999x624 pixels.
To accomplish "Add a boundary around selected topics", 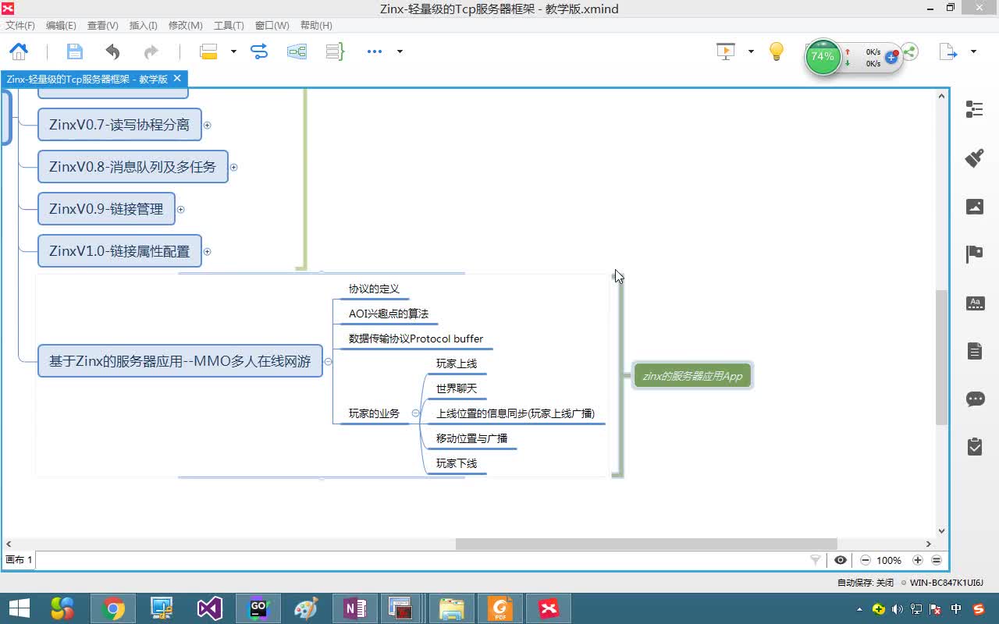I will coord(297,51).
